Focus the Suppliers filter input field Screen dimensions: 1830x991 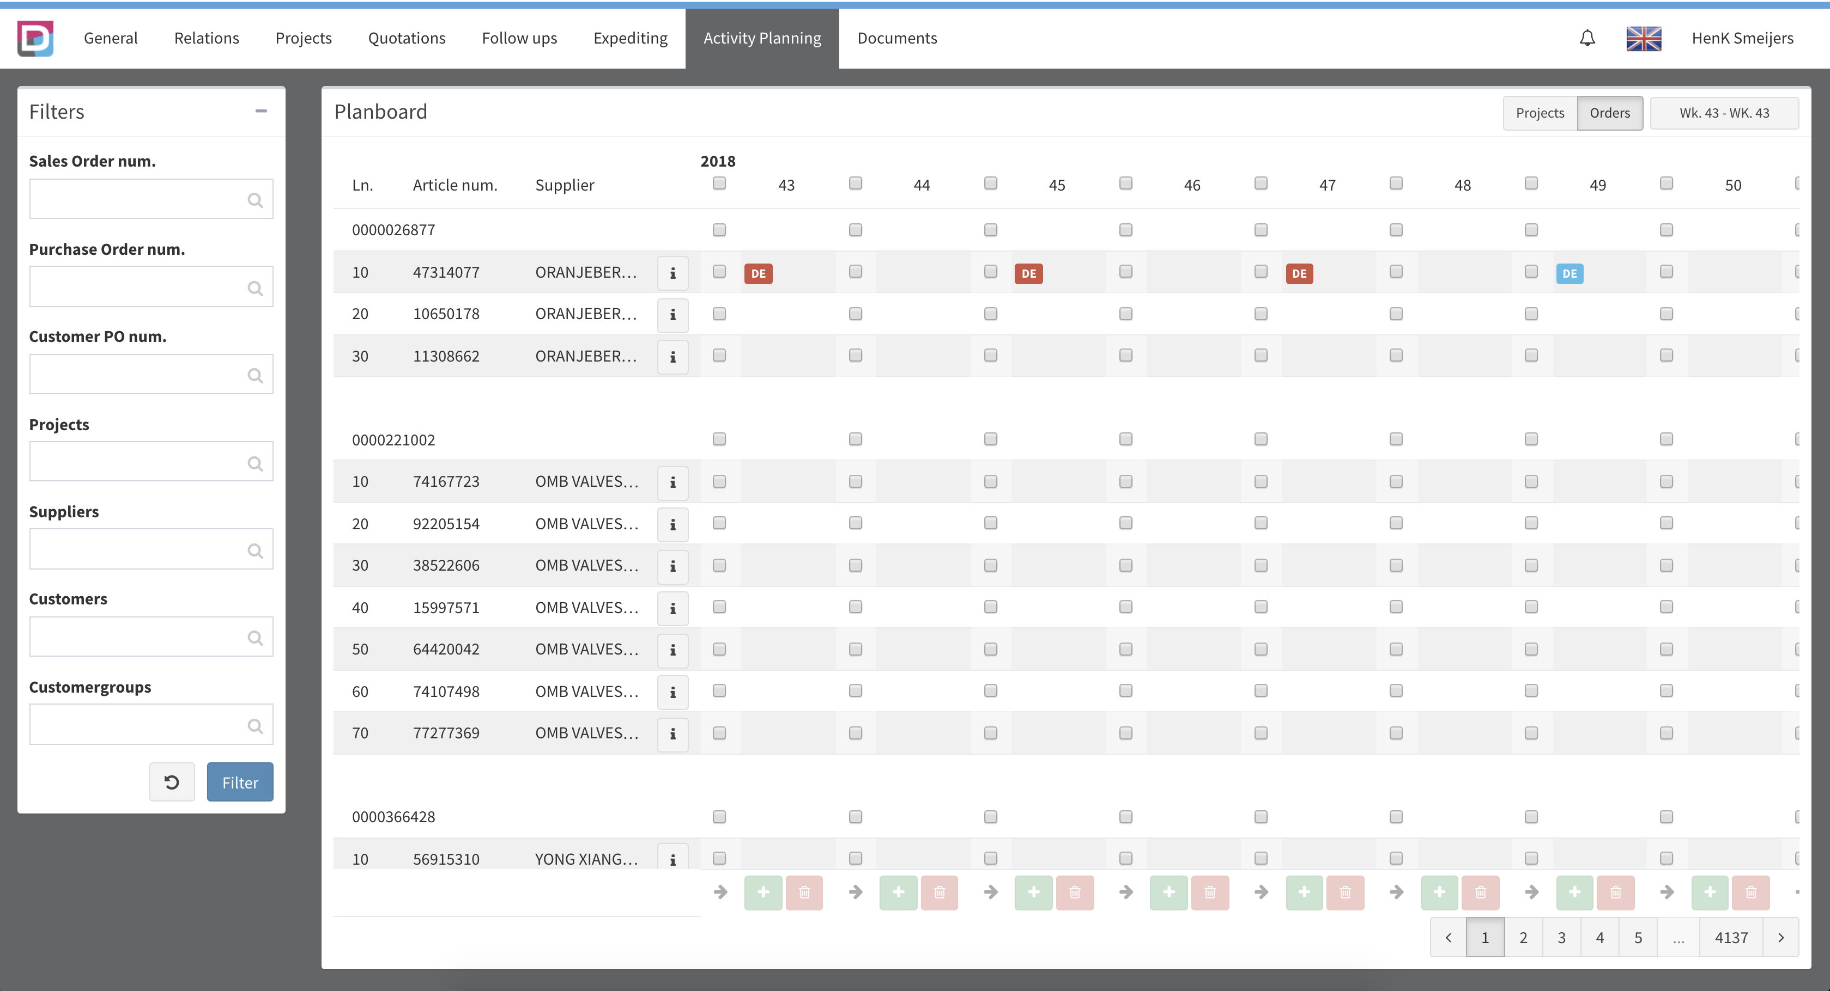(x=150, y=549)
